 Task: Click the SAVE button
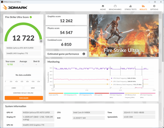(x=33, y=88)
